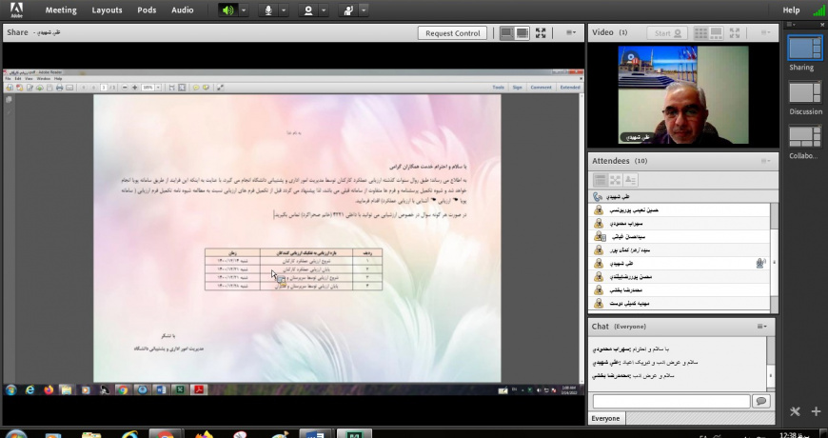The height and width of the screenshot is (438, 828).
Task: Click the shared Adobe Reader vertical scrollbar
Action: (582, 238)
